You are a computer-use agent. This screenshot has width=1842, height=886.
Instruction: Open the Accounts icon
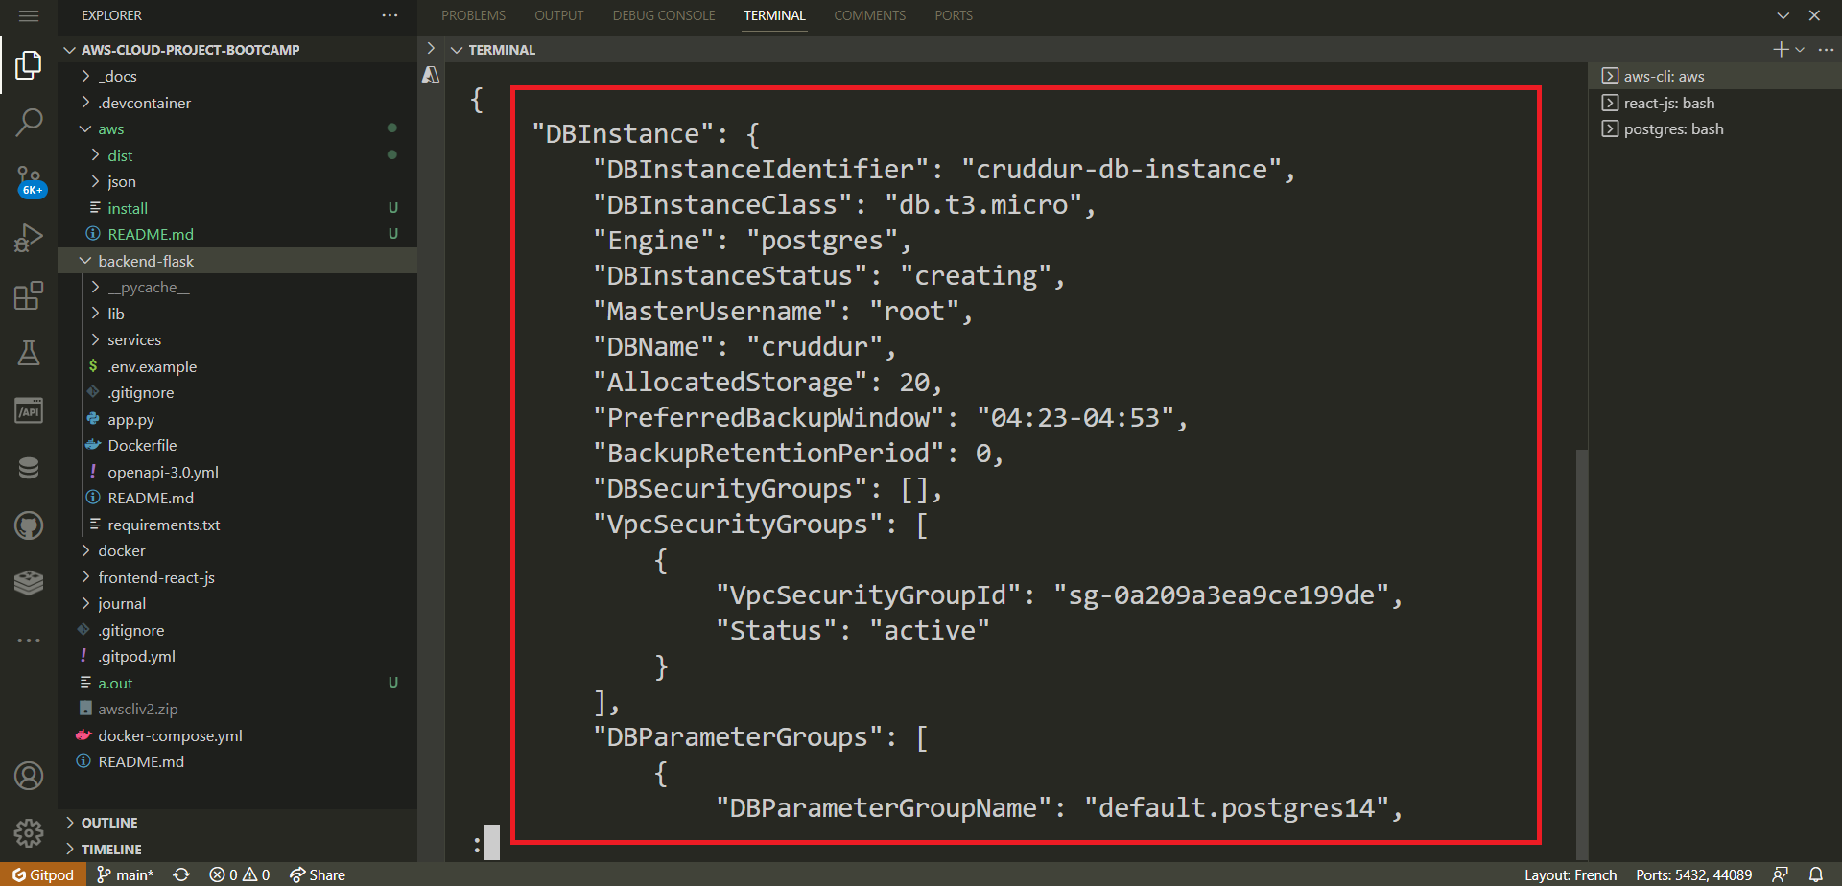click(29, 775)
